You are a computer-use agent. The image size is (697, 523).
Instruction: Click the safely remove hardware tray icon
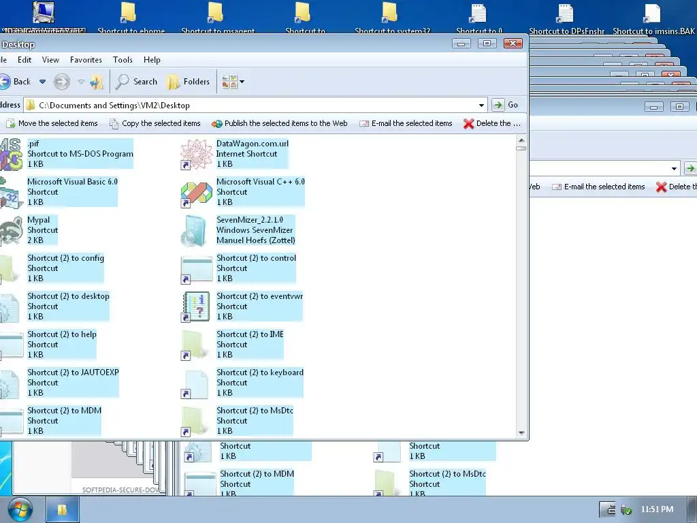pyautogui.click(x=626, y=510)
